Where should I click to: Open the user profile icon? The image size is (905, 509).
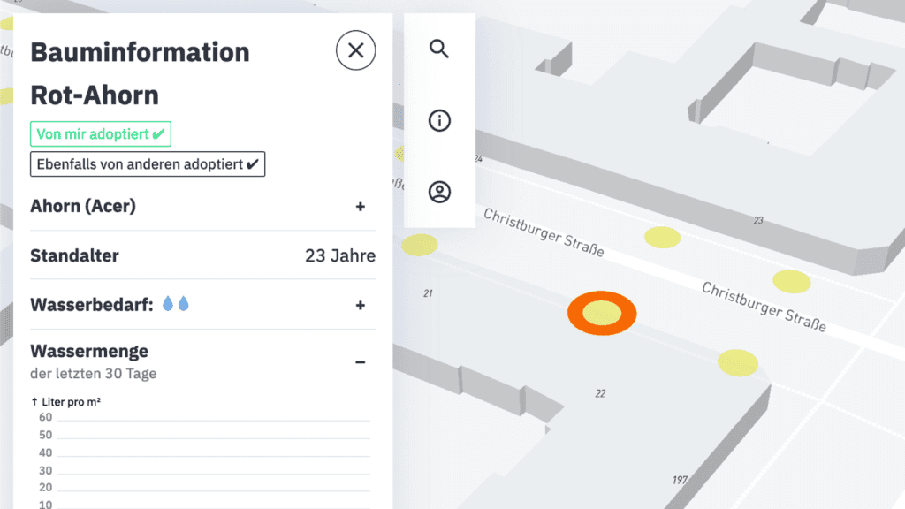439,192
